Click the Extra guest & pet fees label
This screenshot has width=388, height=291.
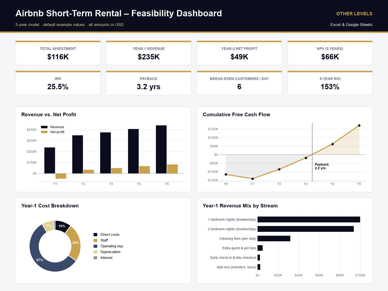[239, 248]
